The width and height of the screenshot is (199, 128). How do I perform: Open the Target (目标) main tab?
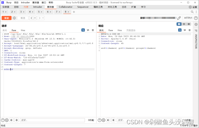pyautogui.click(x=16, y=7)
